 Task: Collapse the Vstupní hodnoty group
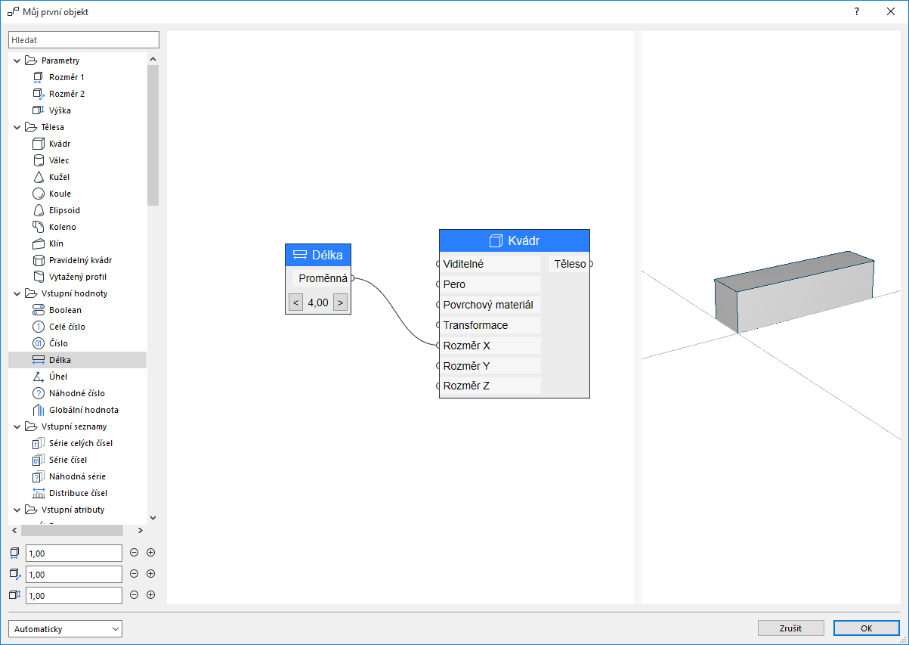click(17, 293)
